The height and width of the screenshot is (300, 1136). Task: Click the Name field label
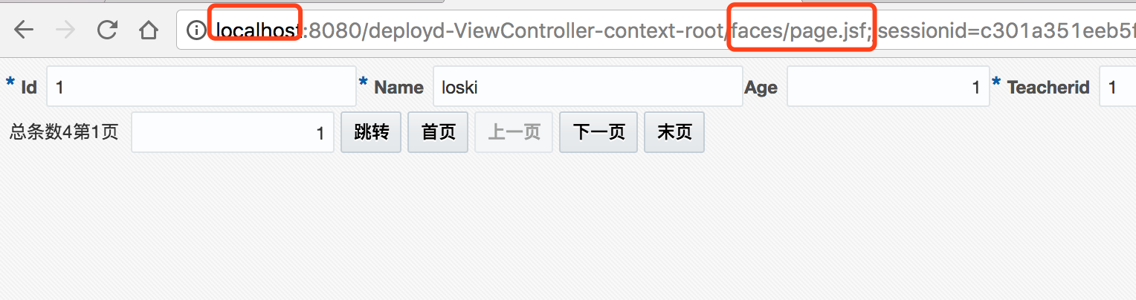(398, 88)
